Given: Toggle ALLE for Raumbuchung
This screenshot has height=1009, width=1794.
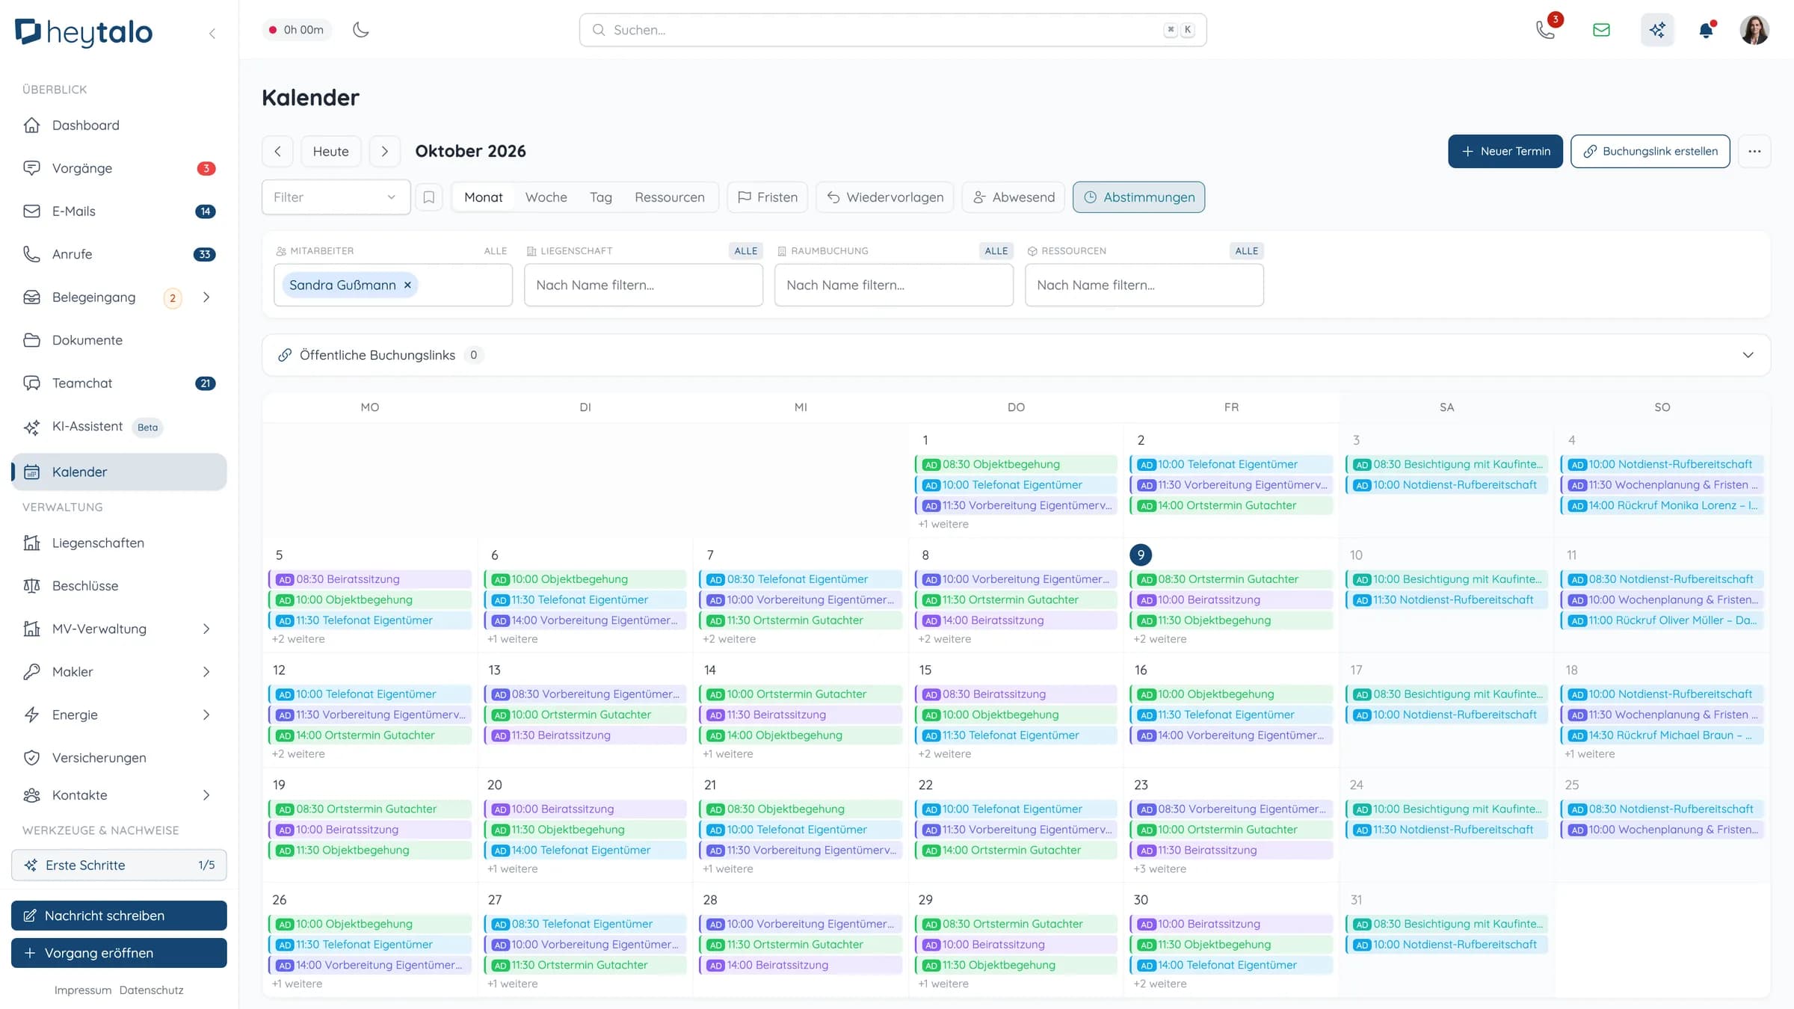Looking at the screenshot, I should coord(996,251).
